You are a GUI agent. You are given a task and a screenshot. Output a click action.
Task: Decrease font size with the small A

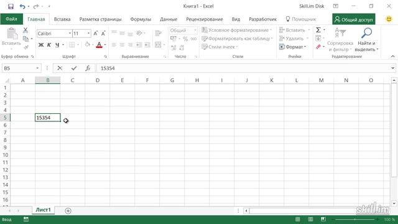(103, 33)
